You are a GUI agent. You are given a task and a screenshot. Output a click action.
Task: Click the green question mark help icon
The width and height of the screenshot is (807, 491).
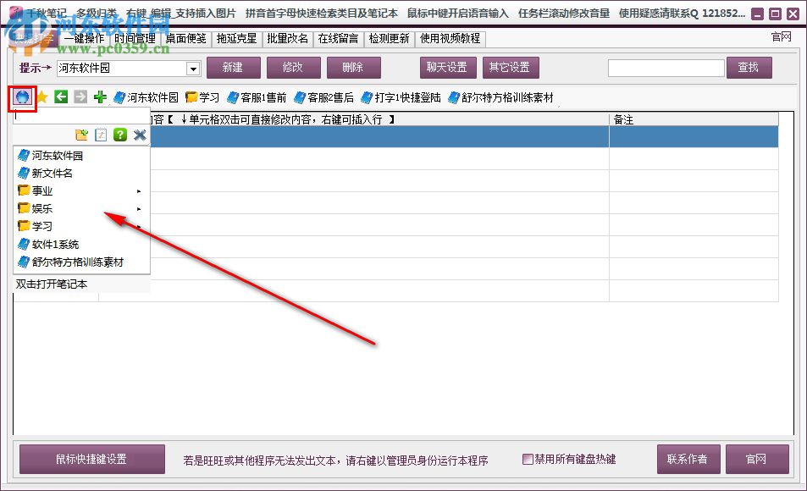(120, 135)
